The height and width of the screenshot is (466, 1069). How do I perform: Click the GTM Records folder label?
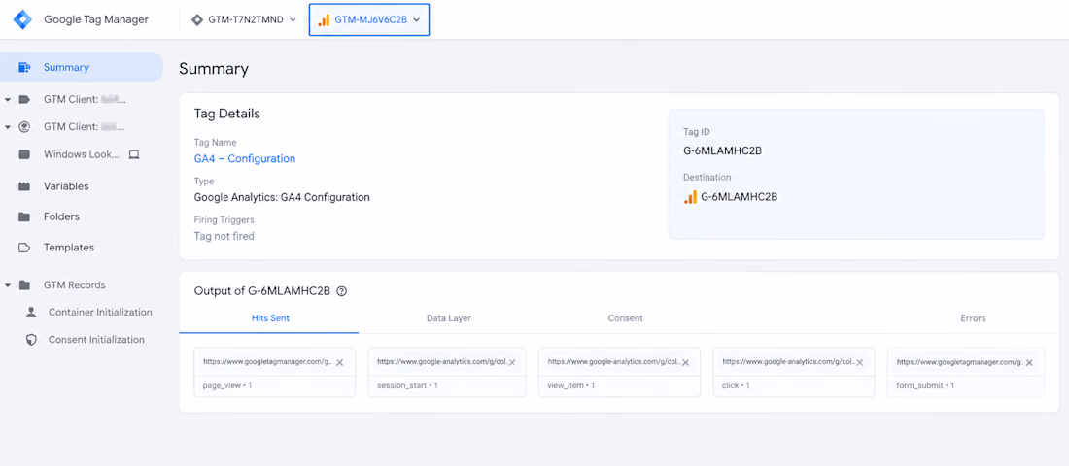point(74,284)
